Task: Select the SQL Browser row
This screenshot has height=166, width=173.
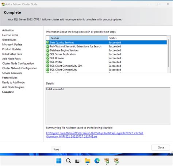Action: pyautogui.click(x=106, y=58)
